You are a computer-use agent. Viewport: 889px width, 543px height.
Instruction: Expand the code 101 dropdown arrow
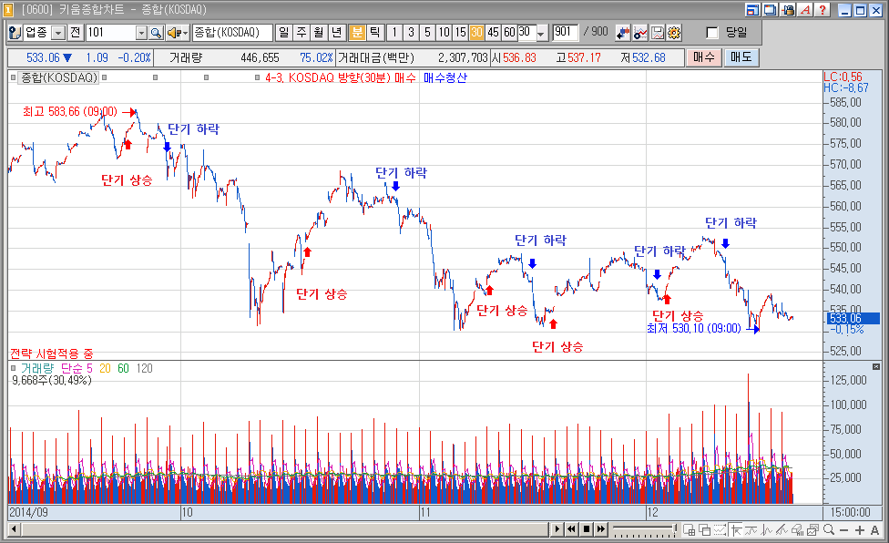coord(142,33)
